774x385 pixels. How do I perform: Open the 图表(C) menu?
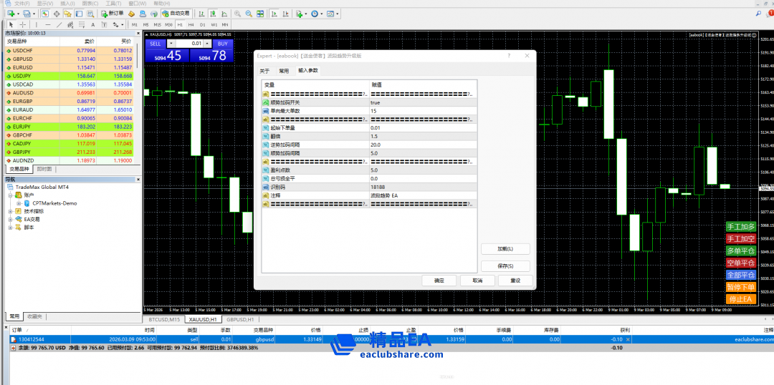[90, 4]
